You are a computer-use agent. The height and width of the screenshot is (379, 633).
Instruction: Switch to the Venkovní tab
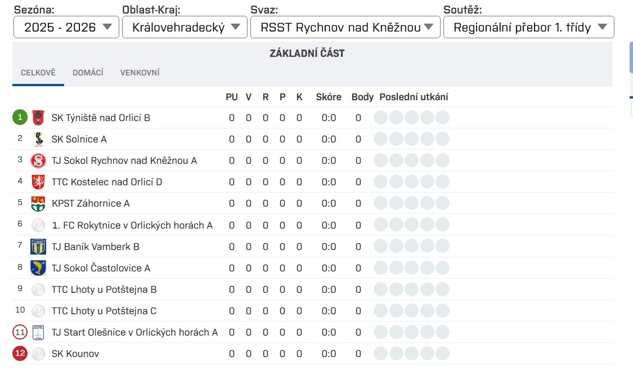click(140, 73)
